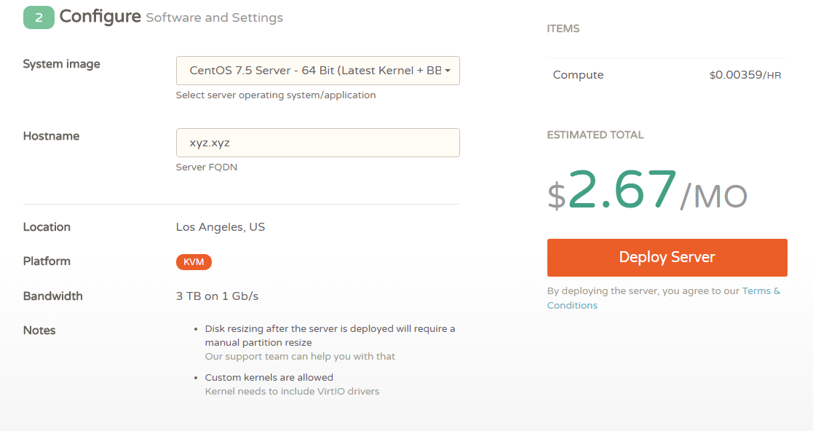
Task: Click the $2.67/MO estimated total
Action: (x=648, y=190)
